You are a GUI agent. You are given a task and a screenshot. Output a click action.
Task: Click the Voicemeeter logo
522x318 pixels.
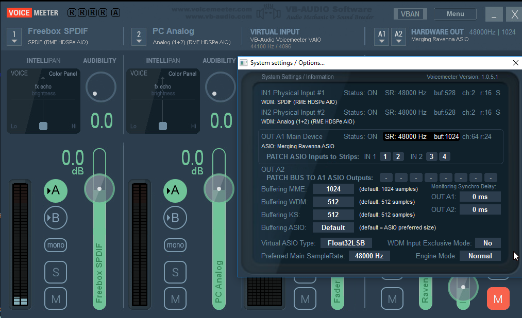(x=32, y=13)
